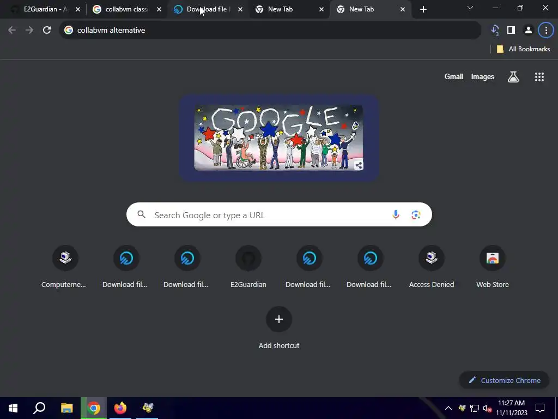Switch to Firefox in taskbar
The height and width of the screenshot is (419, 558).
coord(120,408)
